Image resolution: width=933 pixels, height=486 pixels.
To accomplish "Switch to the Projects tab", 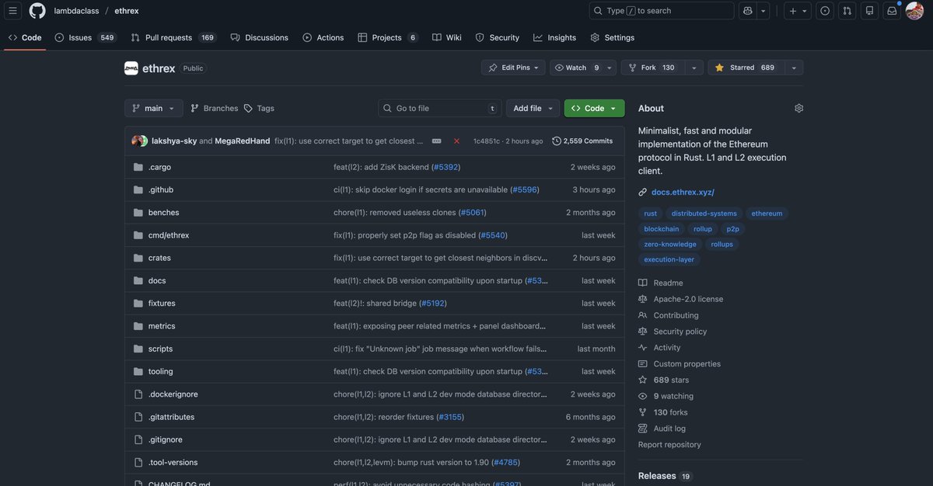I will pos(388,37).
